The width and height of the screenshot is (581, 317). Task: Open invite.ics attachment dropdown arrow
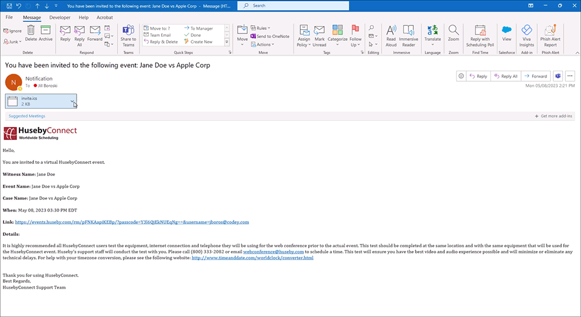72,101
